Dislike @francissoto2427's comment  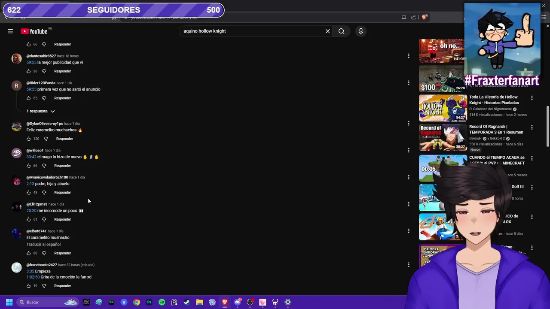pyautogui.click(x=44, y=286)
